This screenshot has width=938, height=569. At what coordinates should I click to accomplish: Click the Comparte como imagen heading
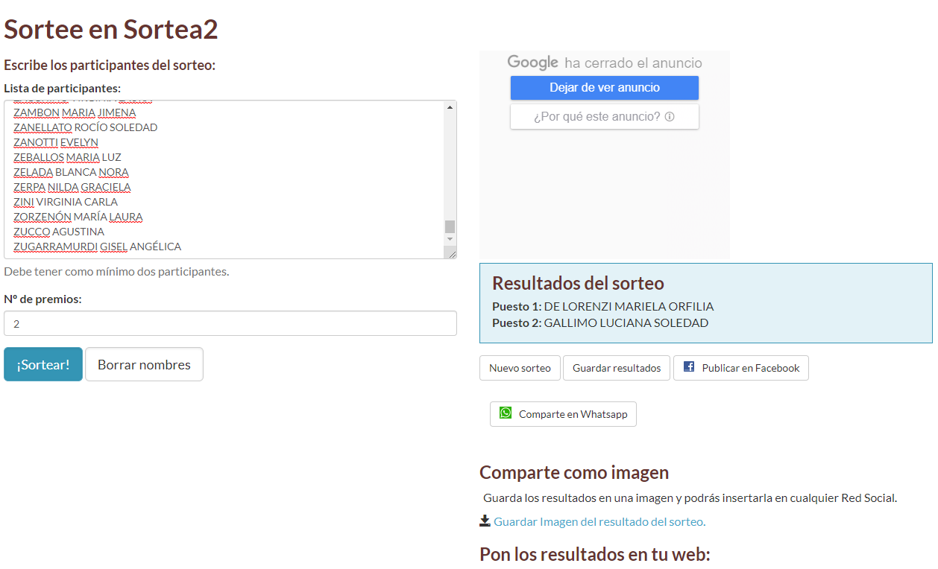coord(574,472)
